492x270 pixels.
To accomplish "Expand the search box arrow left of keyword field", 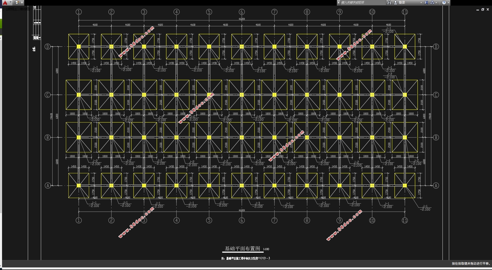I will point(339,3).
